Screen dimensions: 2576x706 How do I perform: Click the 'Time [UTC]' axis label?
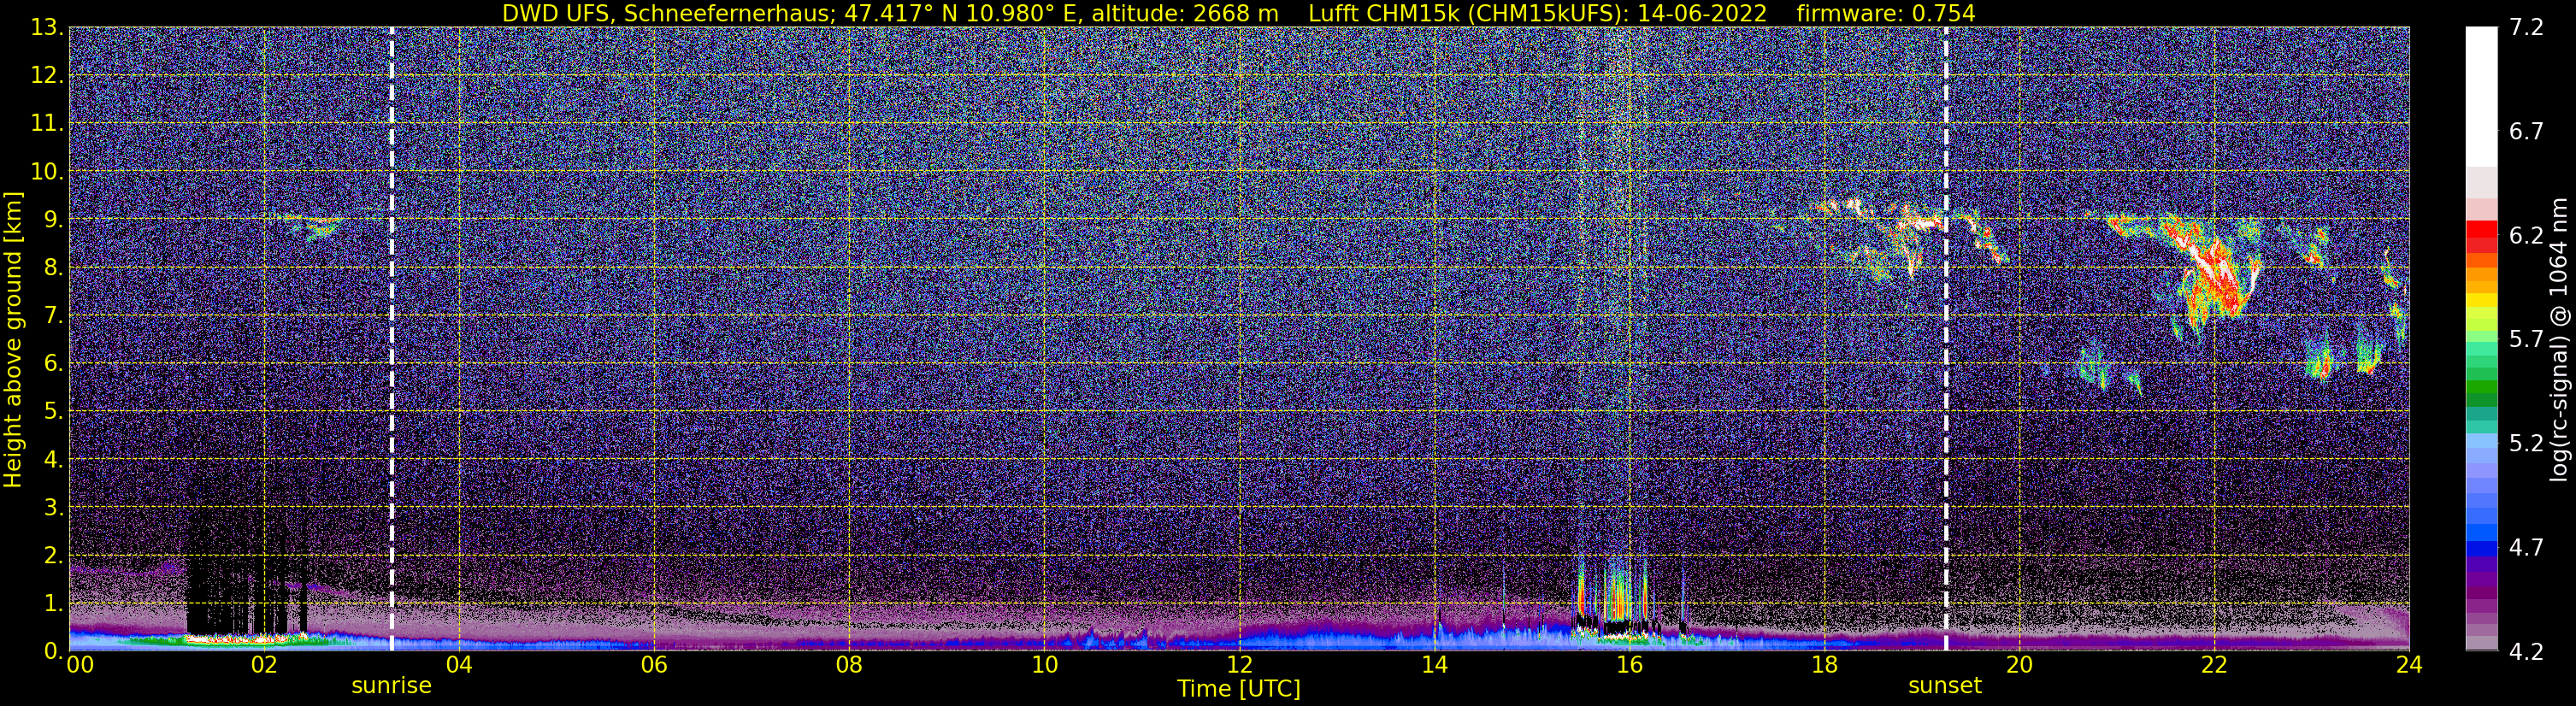[1238, 689]
